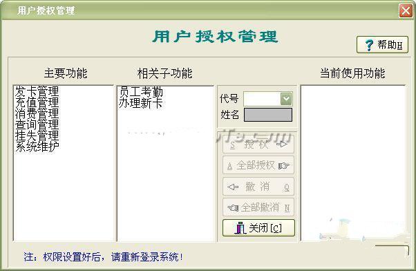Image resolution: width=416 pixels, height=271 pixels.
Task: Pick 查询管理 in the list
Action: (37, 124)
